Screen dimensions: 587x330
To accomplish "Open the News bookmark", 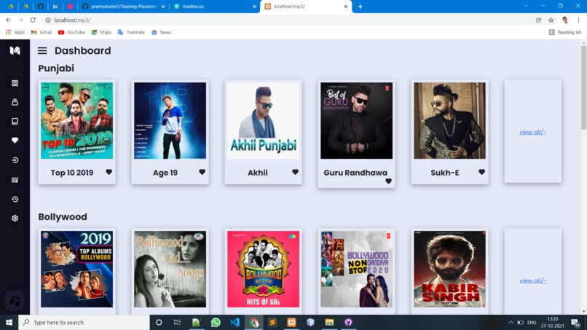I will [x=162, y=32].
